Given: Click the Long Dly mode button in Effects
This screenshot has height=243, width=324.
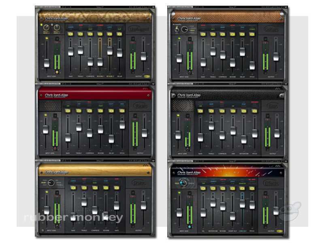Looking at the screenshot, I should tap(242, 188).
